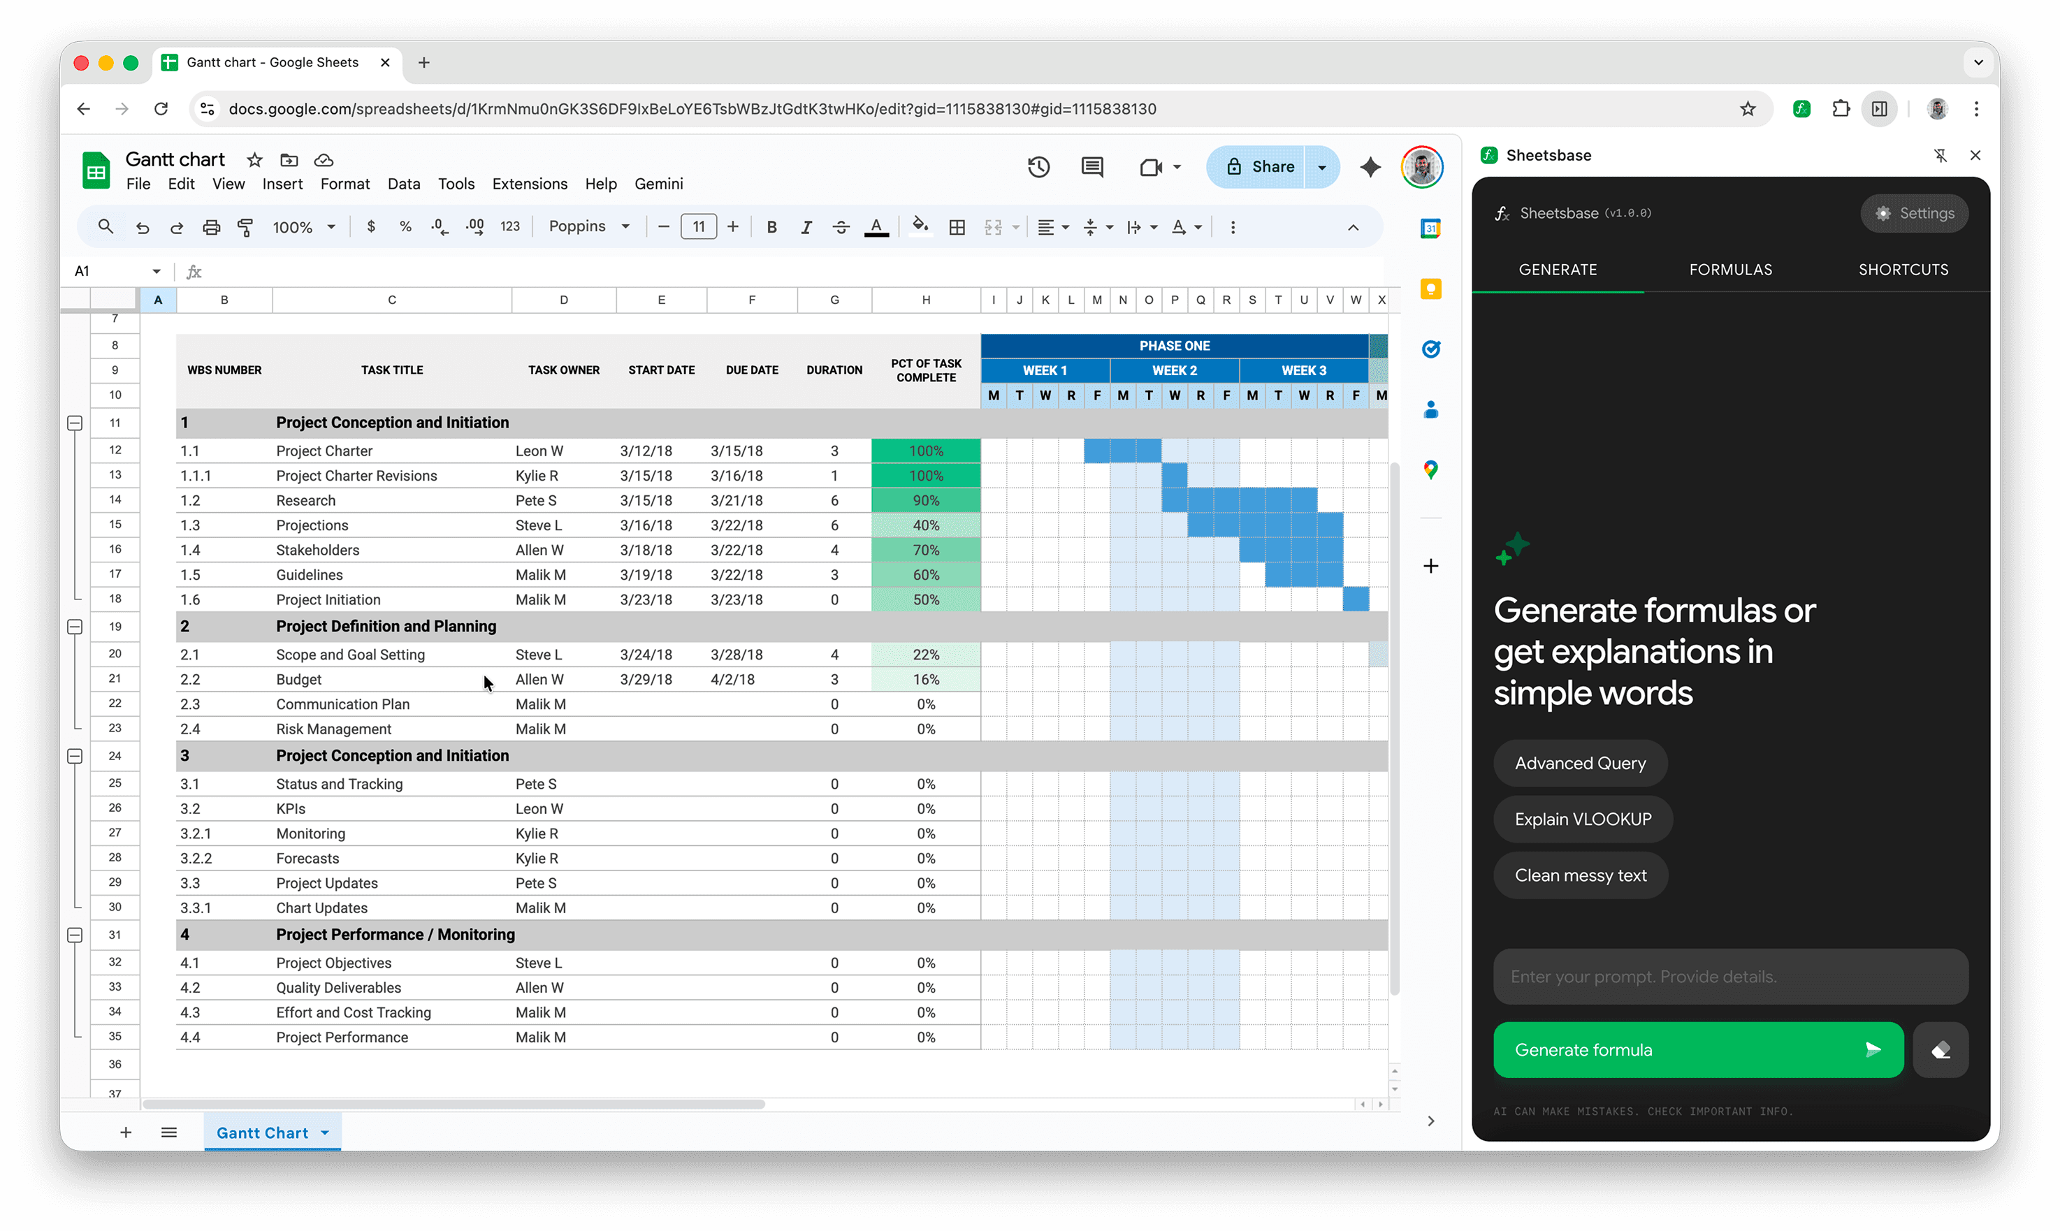Image resolution: width=2060 pixels, height=1231 pixels.
Task: Toggle bold formatting
Action: pos(771,226)
